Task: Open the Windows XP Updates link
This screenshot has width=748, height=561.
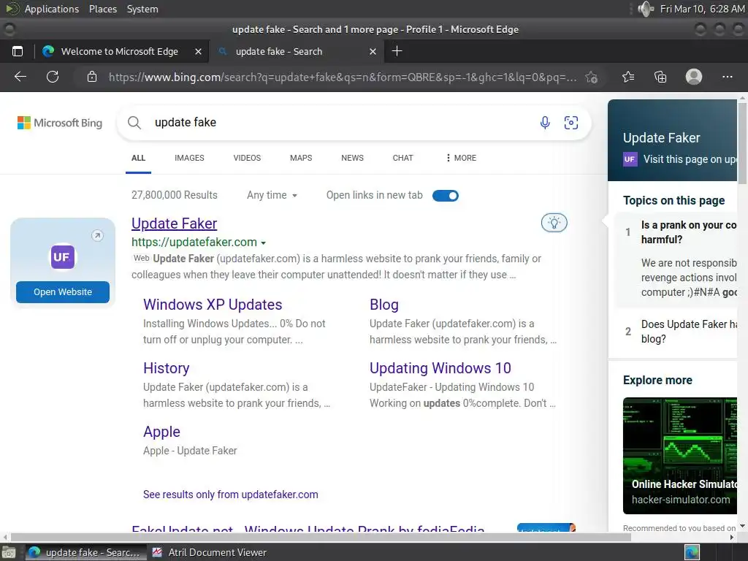Action: [x=213, y=305]
